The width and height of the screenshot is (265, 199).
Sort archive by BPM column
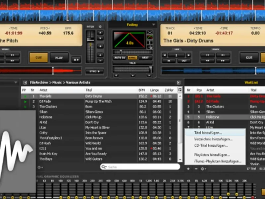pyautogui.click(x=142, y=90)
